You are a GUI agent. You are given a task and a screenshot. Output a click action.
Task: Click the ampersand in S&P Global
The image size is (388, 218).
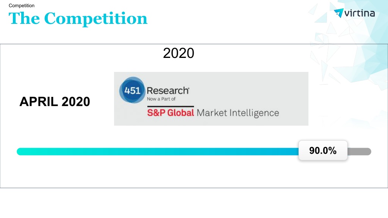(x=156, y=113)
